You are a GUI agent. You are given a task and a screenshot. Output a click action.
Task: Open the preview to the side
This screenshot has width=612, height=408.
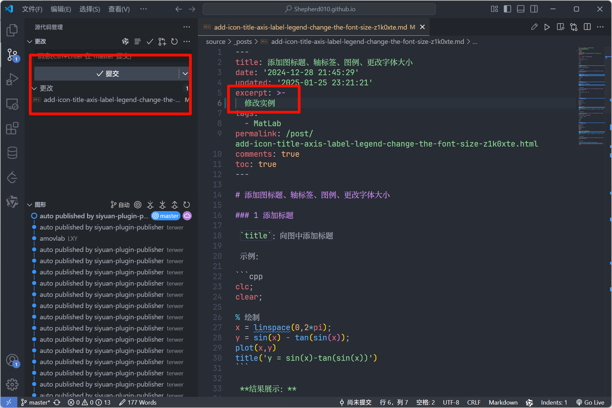tap(560, 27)
